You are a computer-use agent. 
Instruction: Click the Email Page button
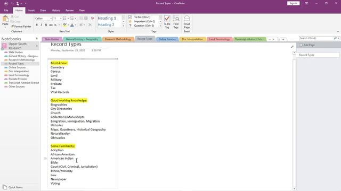(x=187, y=22)
